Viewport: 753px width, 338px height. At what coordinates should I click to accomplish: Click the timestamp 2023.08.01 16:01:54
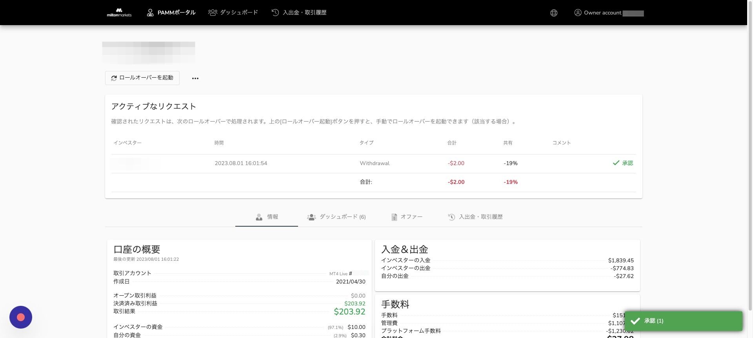tap(241, 164)
